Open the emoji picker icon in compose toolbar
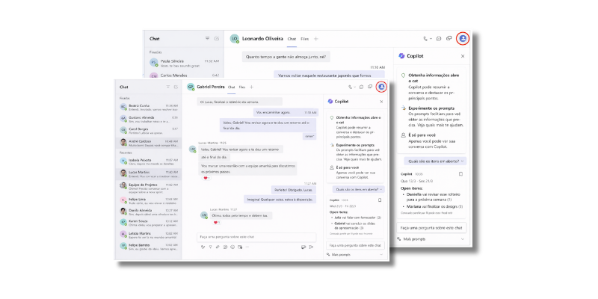 point(232,247)
